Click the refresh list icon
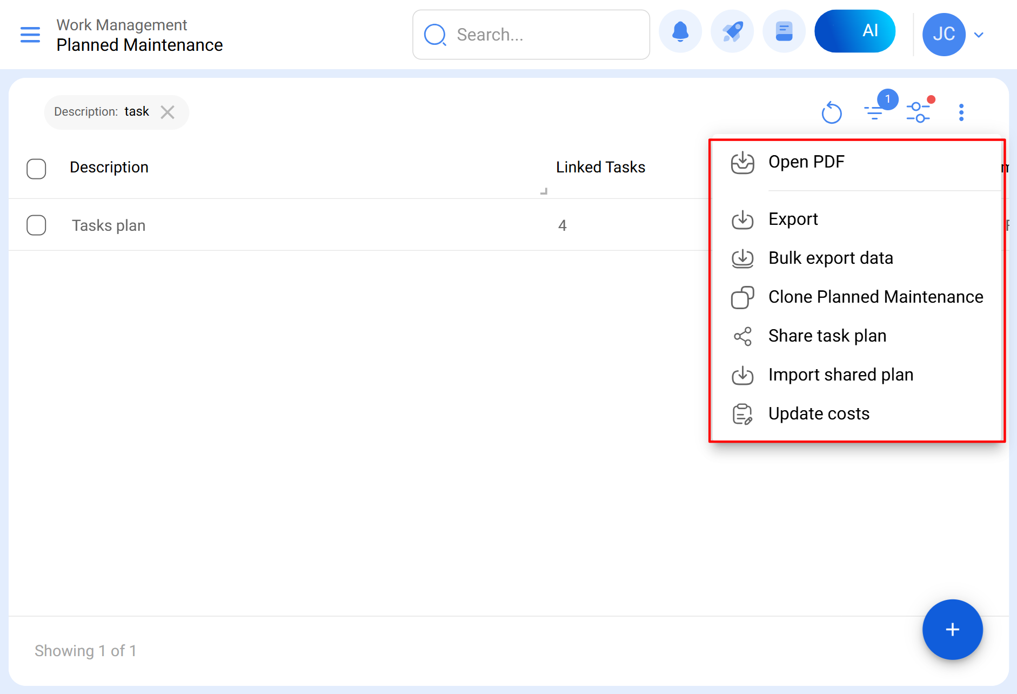The height and width of the screenshot is (694, 1017). point(831,112)
